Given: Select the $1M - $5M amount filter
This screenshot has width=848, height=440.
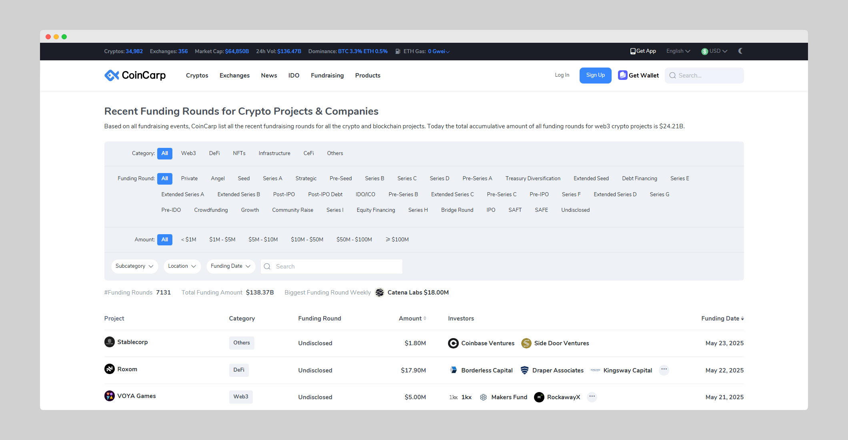Looking at the screenshot, I should 222,240.
